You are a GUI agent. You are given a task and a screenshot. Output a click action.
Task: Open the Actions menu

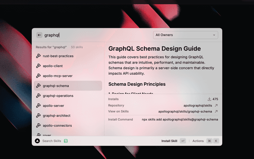coord(198,141)
